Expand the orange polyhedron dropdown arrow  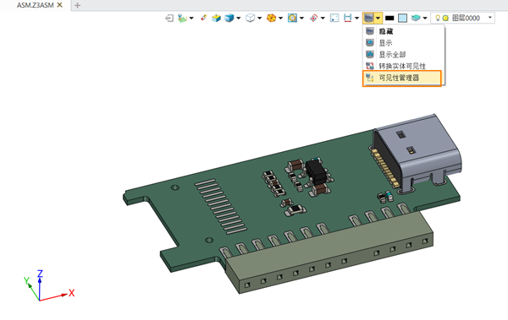tap(280, 18)
